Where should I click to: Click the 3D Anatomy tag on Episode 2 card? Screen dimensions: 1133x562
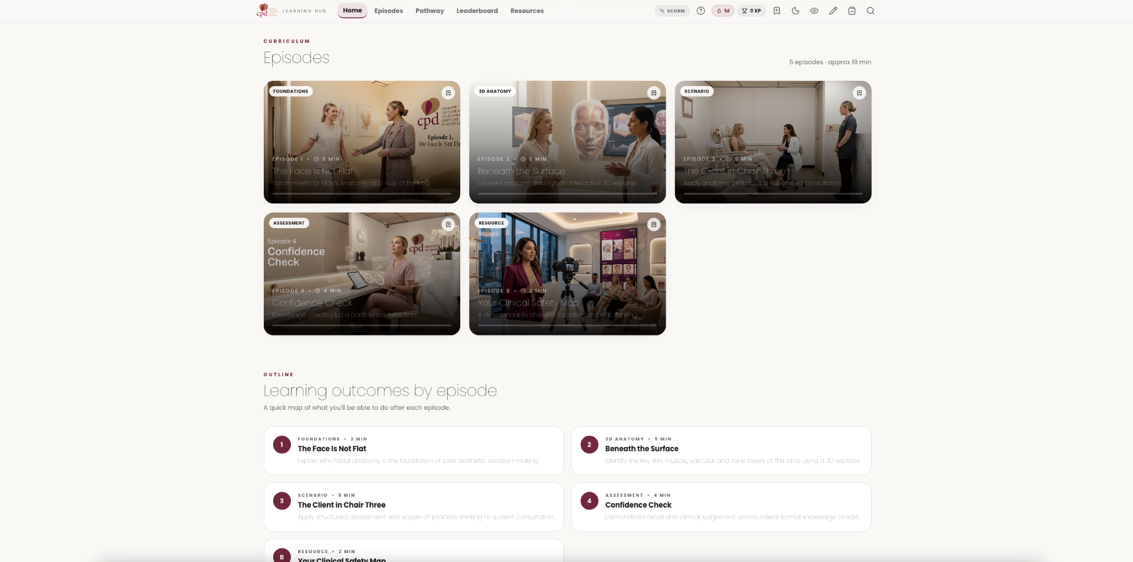tap(495, 91)
